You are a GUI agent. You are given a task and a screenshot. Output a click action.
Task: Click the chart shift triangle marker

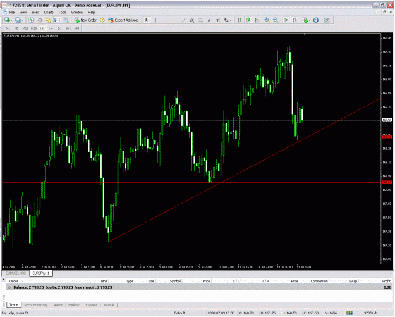305,34
